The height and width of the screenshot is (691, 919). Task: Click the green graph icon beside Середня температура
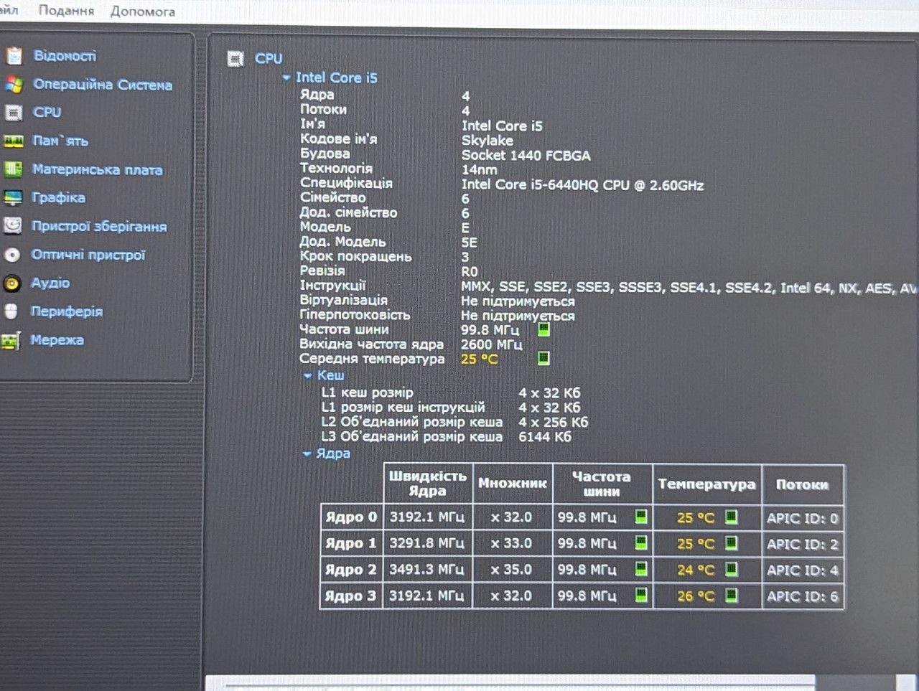pos(544,357)
